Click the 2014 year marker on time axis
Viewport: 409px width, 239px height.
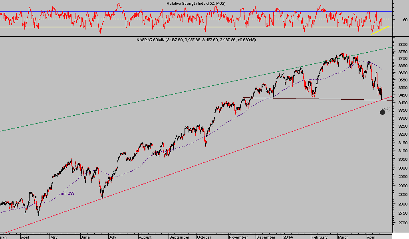point(288,236)
